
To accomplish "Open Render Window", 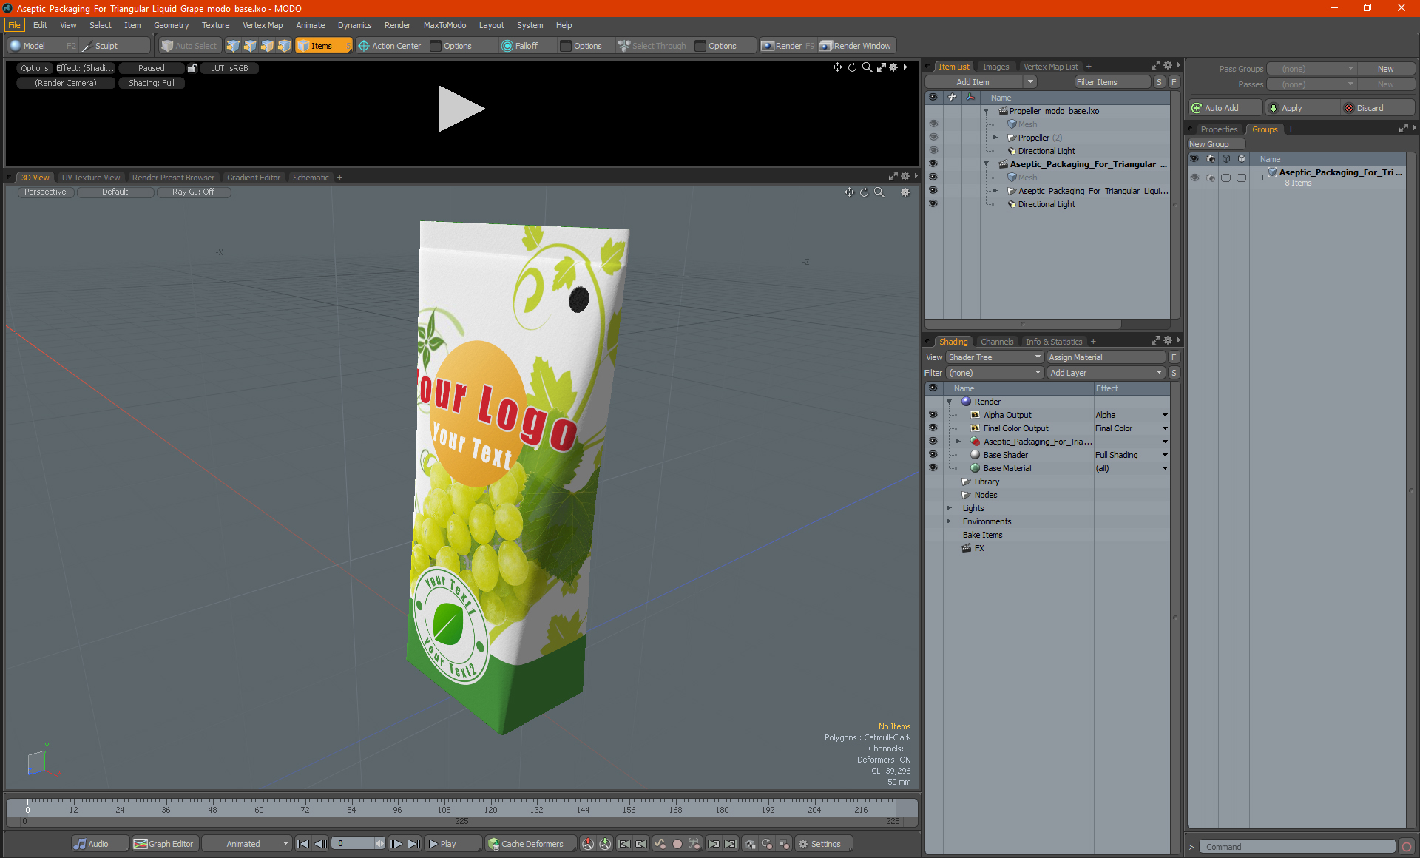I will (x=856, y=46).
